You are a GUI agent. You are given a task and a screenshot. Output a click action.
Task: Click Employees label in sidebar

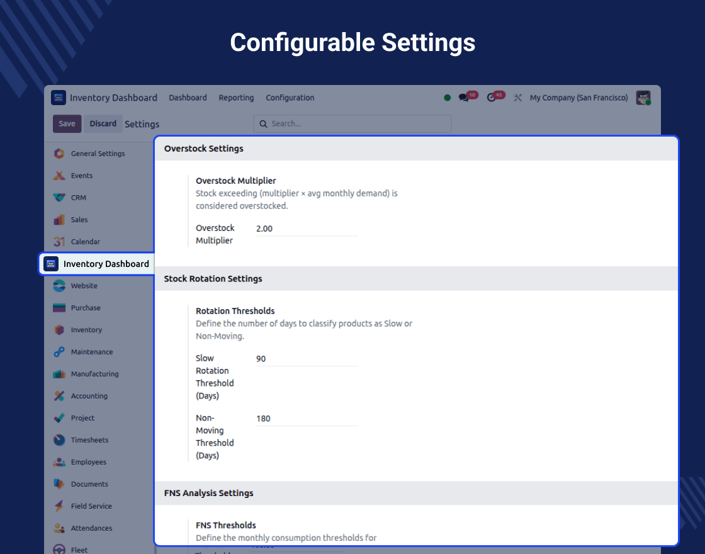coord(89,462)
